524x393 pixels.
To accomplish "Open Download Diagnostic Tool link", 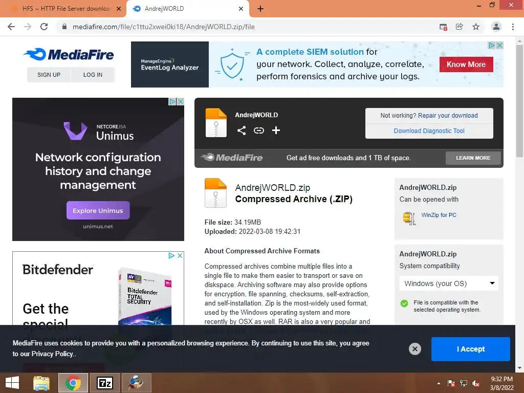I will coord(429,131).
